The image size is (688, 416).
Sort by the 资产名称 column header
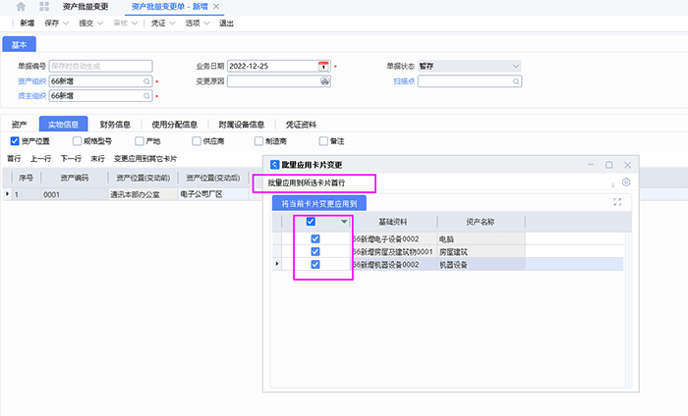480,222
